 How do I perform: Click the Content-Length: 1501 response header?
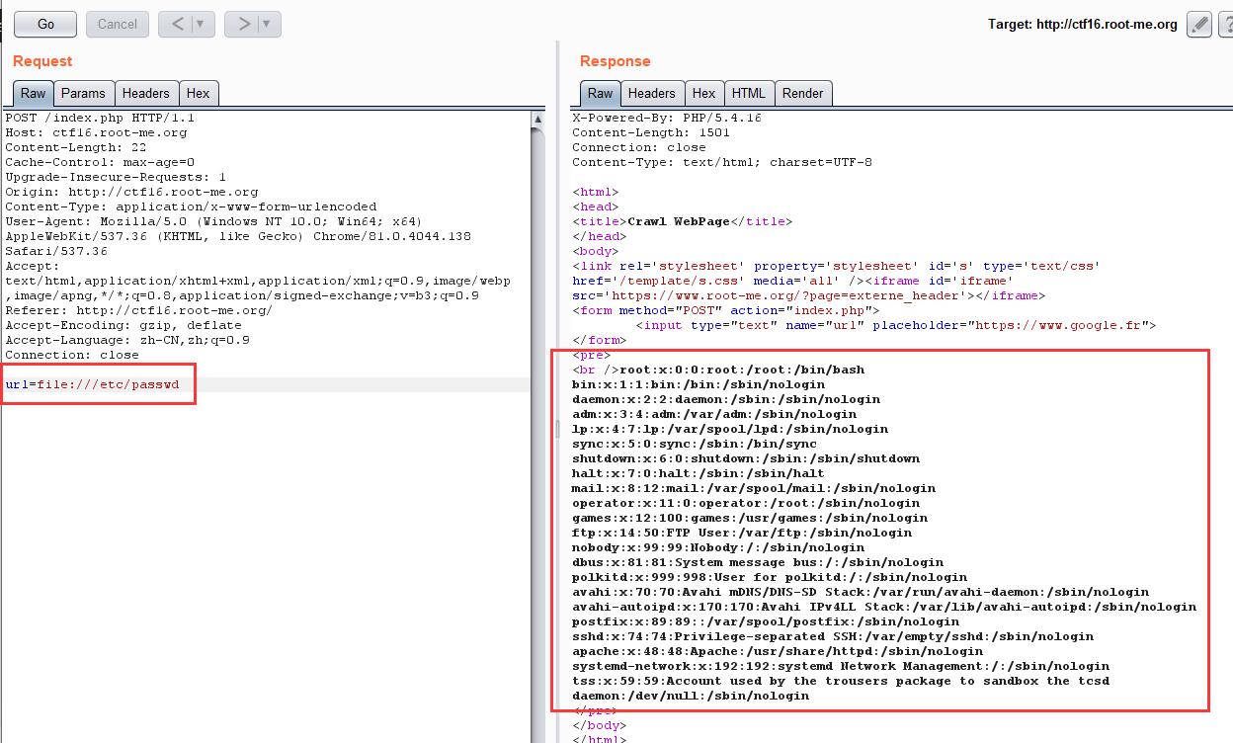[x=651, y=132]
